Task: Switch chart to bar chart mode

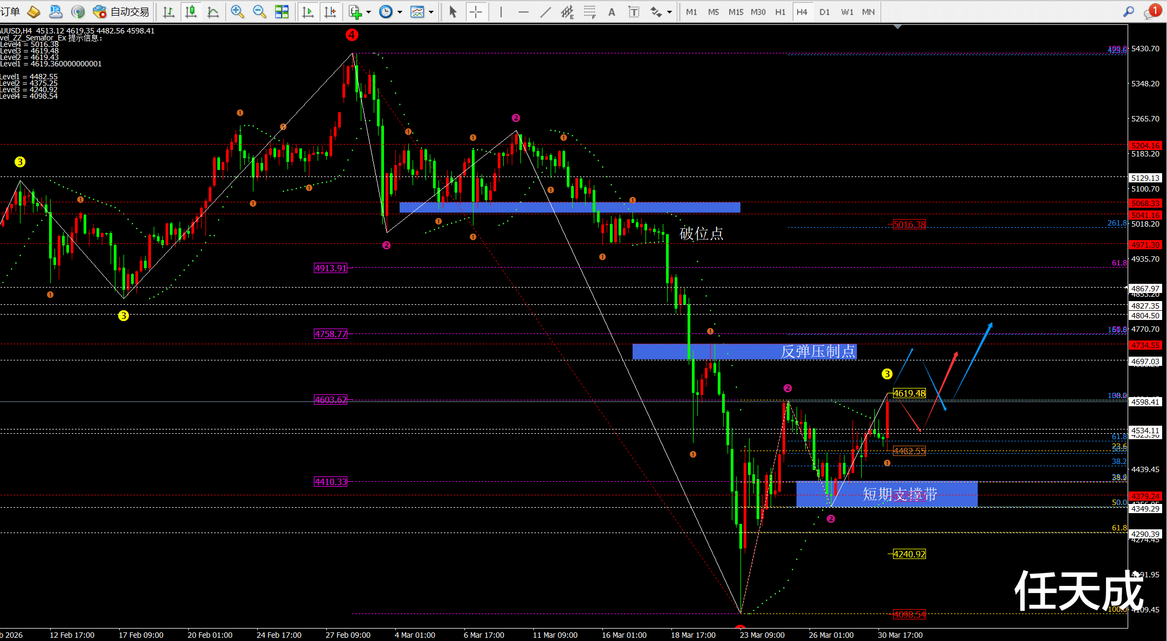Action: 168,11
